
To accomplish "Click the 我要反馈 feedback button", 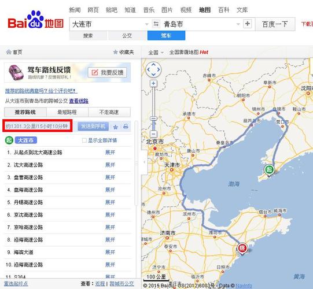I will click(x=108, y=73).
